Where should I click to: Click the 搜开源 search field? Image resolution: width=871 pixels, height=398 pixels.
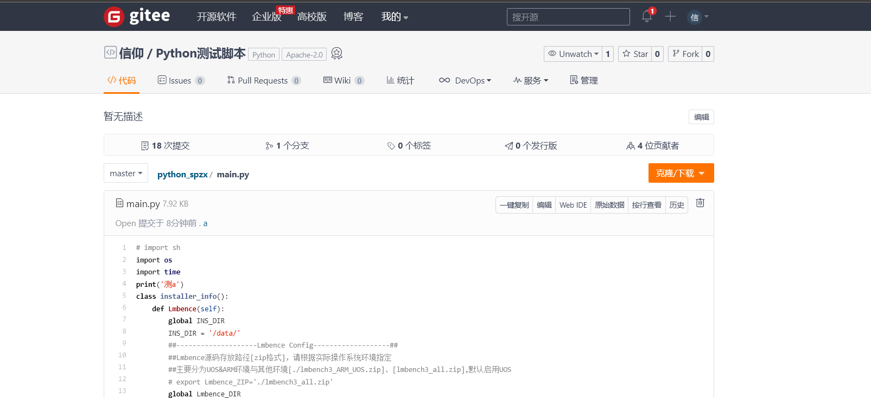[x=568, y=17]
